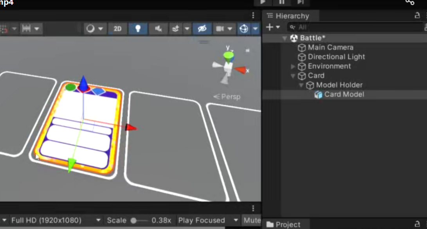Click the Hierarchy panel lock icon

pos(417,16)
